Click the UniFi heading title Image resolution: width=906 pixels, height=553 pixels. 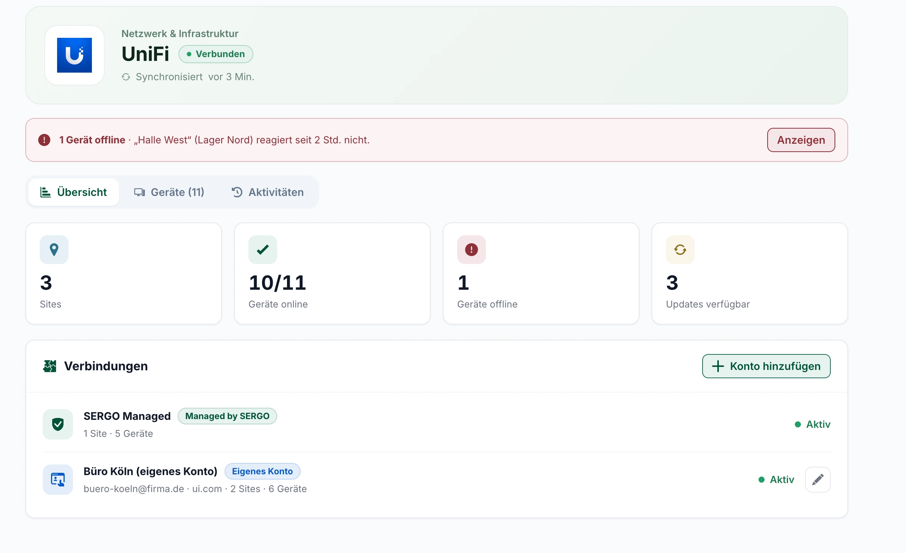click(146, 54)
